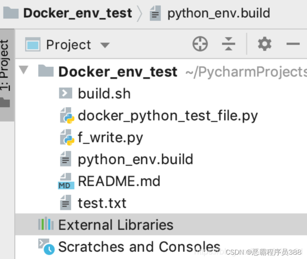Select docker_python_test_file.py in the tree
Screen dimensions: 307x259
[168, 116]
